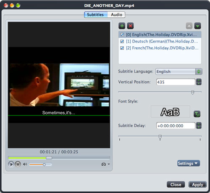
Task: Click the Close button
Action: point(176,185)
